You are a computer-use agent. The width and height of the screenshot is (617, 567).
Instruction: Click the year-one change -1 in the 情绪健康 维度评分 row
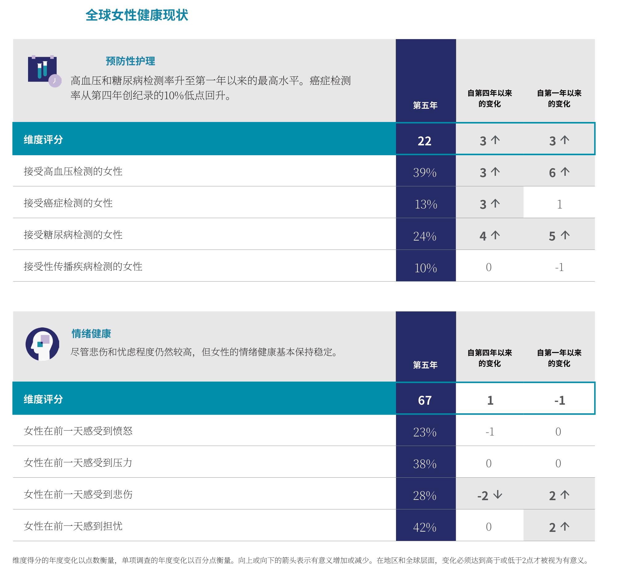560,400
